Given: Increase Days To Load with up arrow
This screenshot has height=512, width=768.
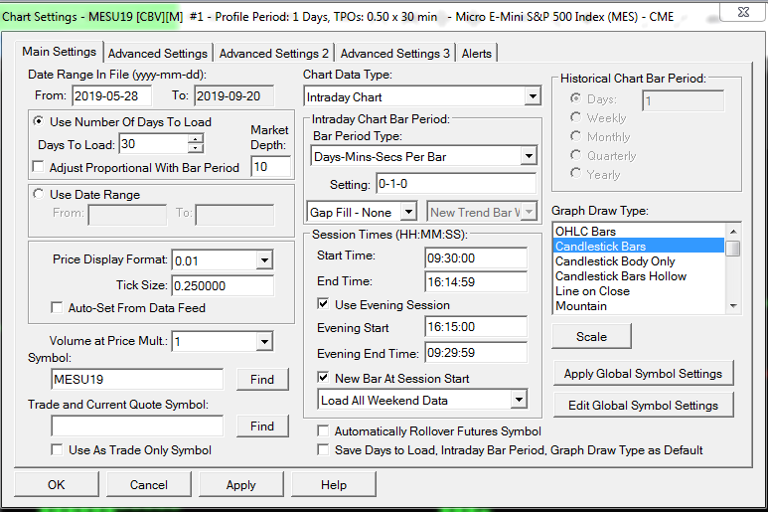Looking at the screenshot, I should point(196,139).
